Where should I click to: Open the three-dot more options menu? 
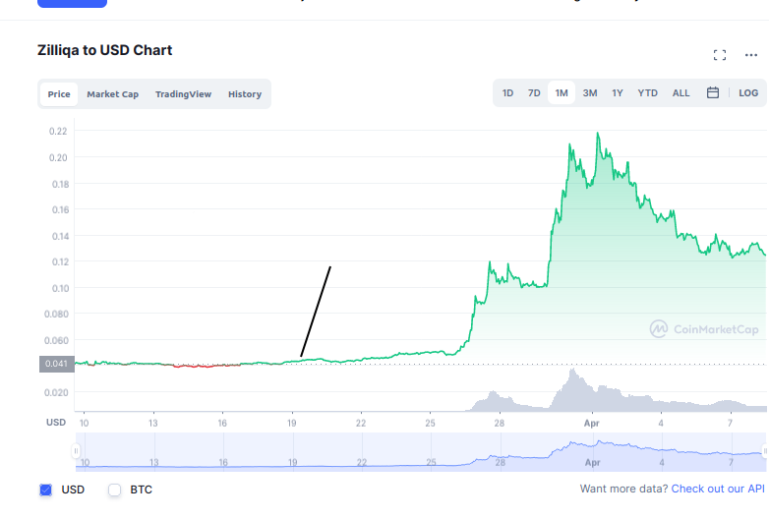[x=751, y=55]
